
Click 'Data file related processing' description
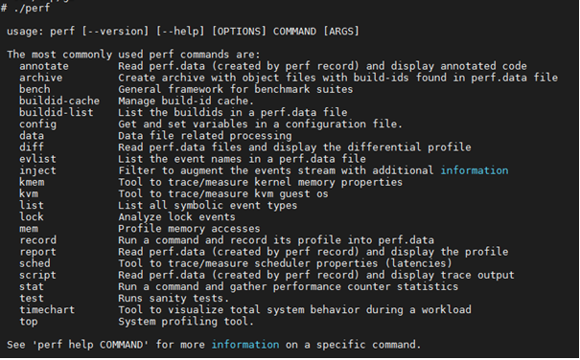click(205, 136)
